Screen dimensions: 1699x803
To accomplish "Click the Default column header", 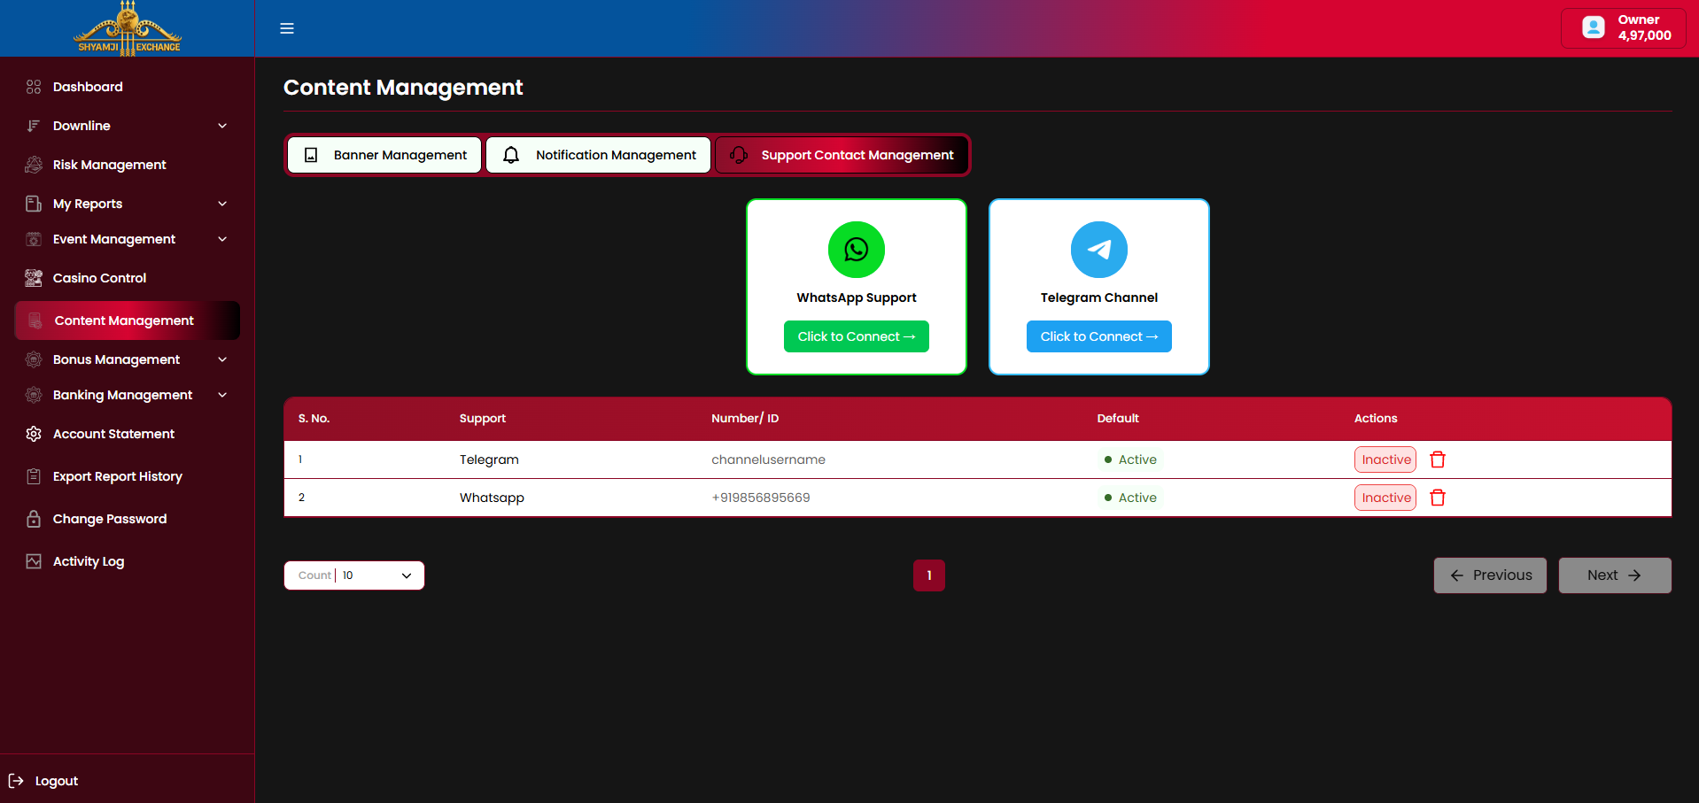I will (1118, 418).
